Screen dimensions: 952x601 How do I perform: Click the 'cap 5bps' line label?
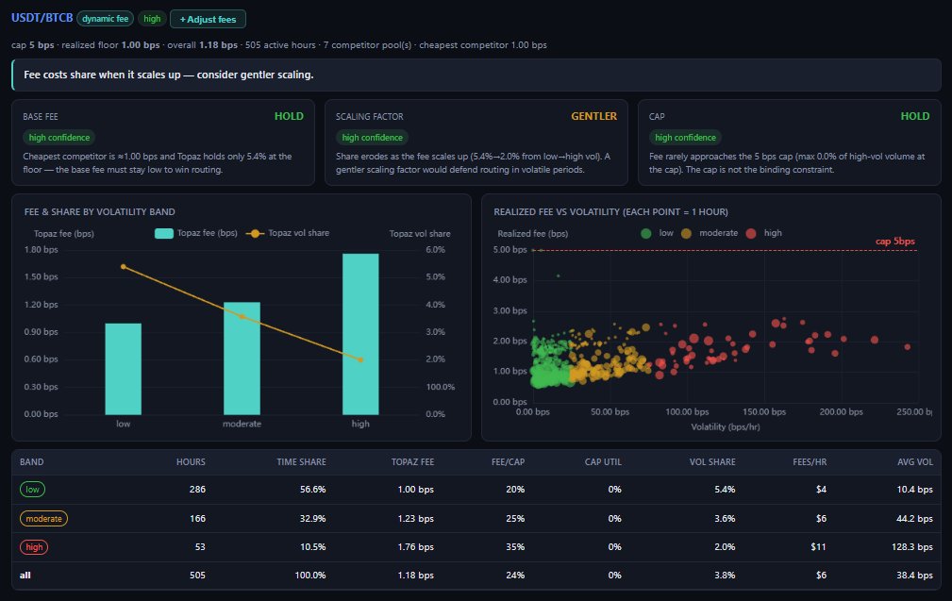point(895,241)
